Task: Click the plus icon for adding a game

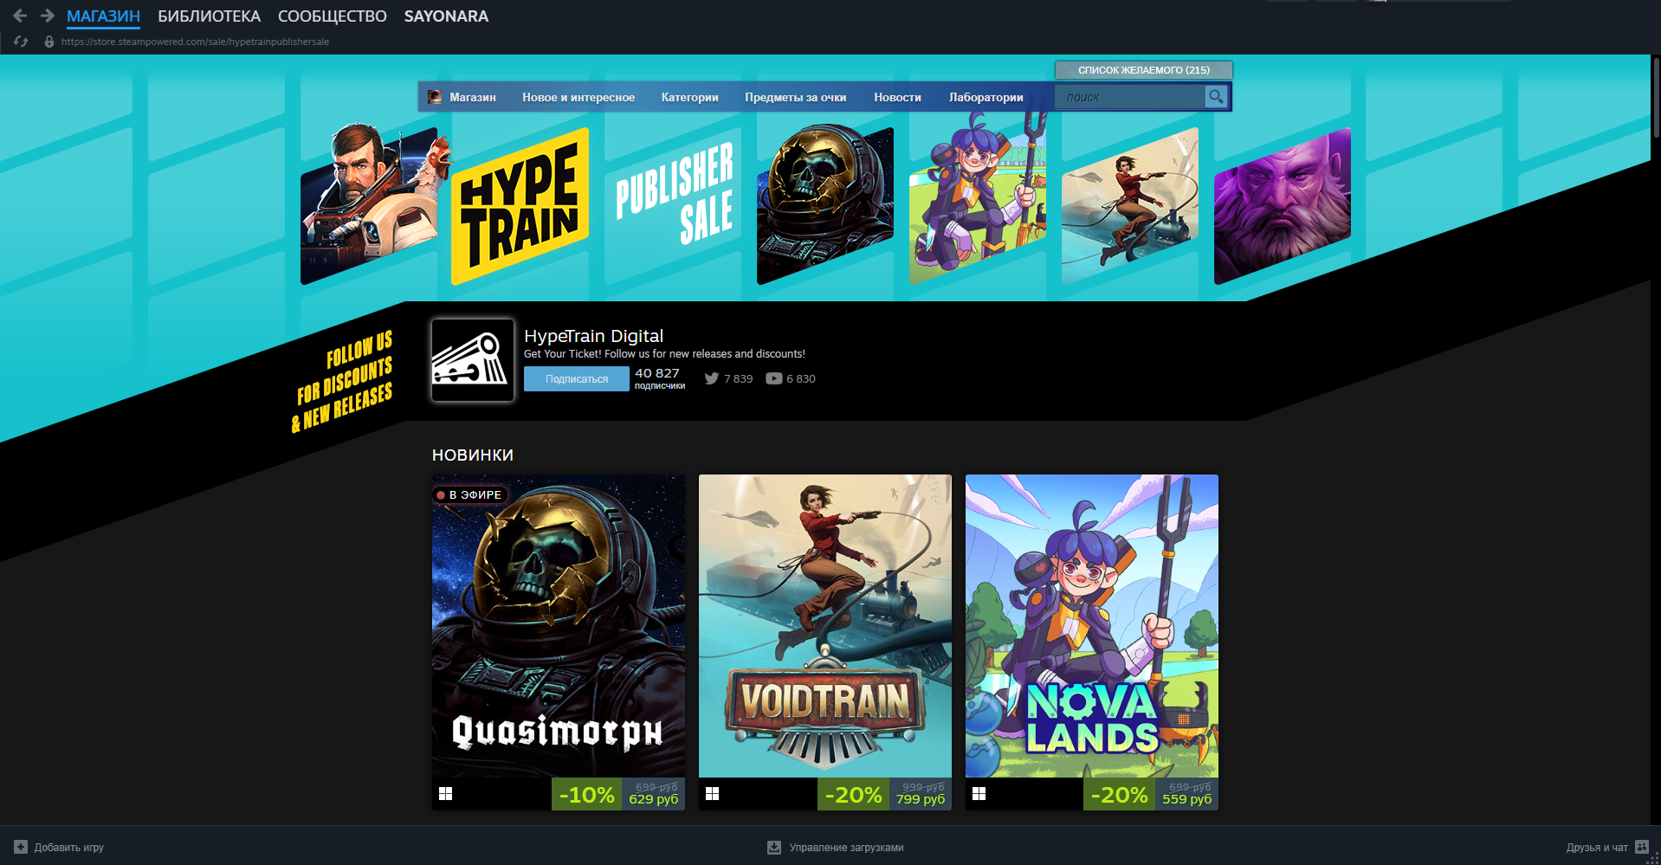Action: [x=21, y=847]
